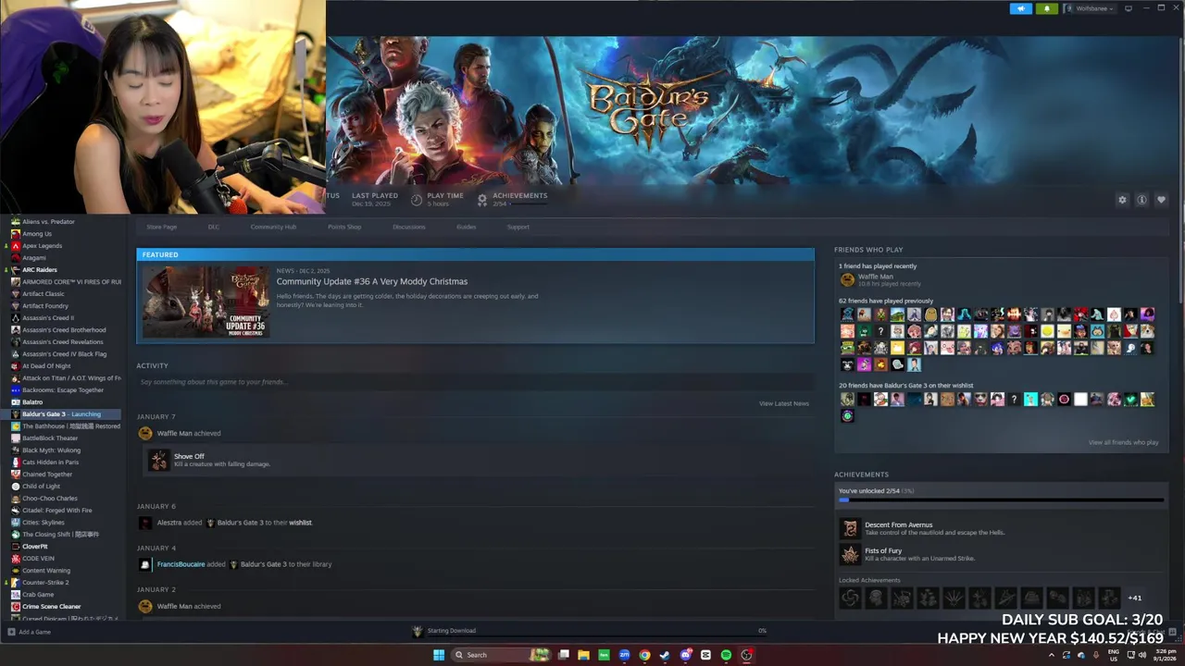Screen dimensions: 1185x666
Task: Select Cities: Skylines in library
Action: pyautogui.click(x=43, y=523)
